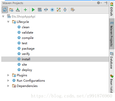Run Maven build with green arrow
This screenshot has width=115, height=101.
[33, 10]
